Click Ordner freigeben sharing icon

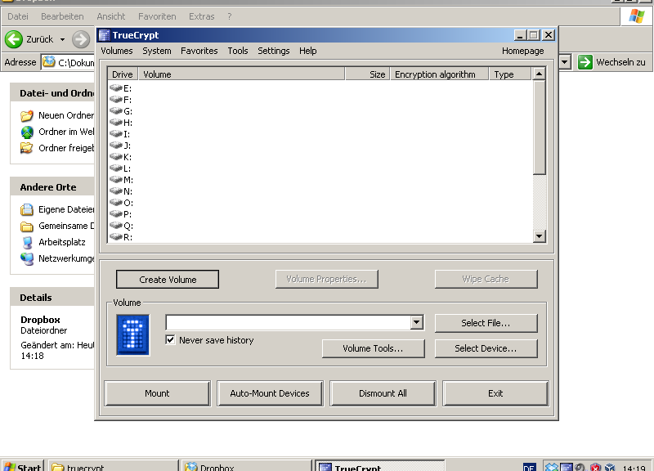(27, 148)
